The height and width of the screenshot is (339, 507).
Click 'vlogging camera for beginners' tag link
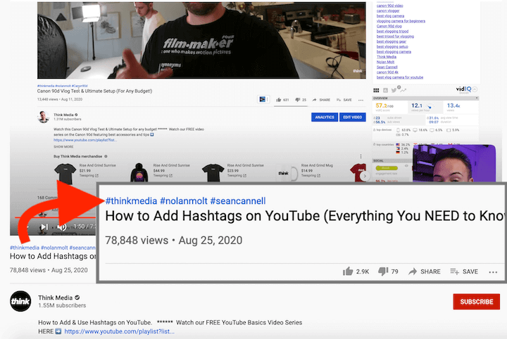(401, 21)
